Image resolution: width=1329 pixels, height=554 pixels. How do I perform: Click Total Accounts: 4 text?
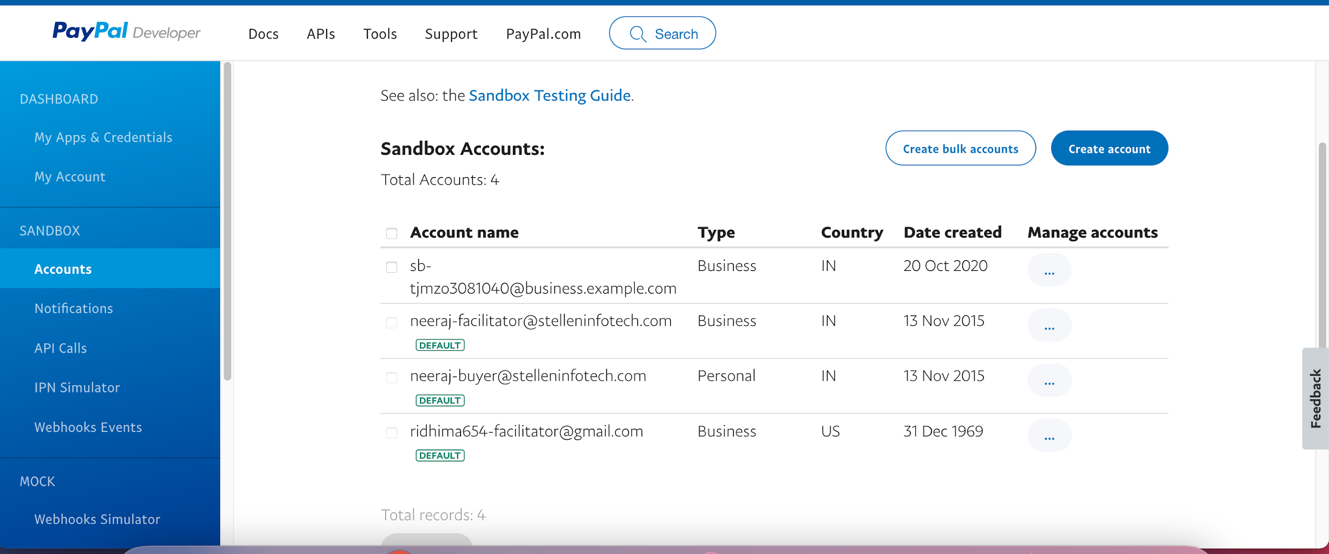[440, 180]
